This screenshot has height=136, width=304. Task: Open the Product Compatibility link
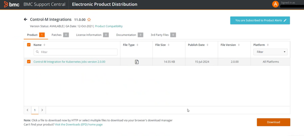tap(109, 26)
